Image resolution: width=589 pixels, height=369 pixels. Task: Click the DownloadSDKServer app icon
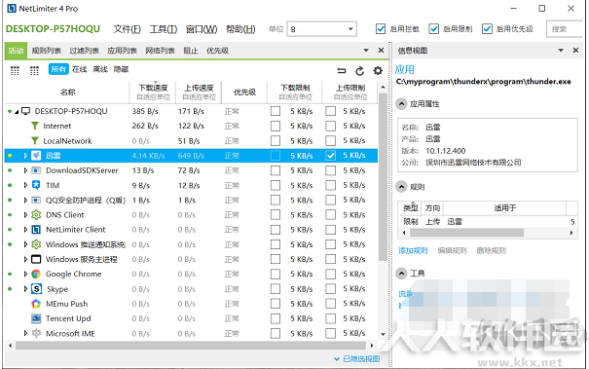tap(36, 170)
